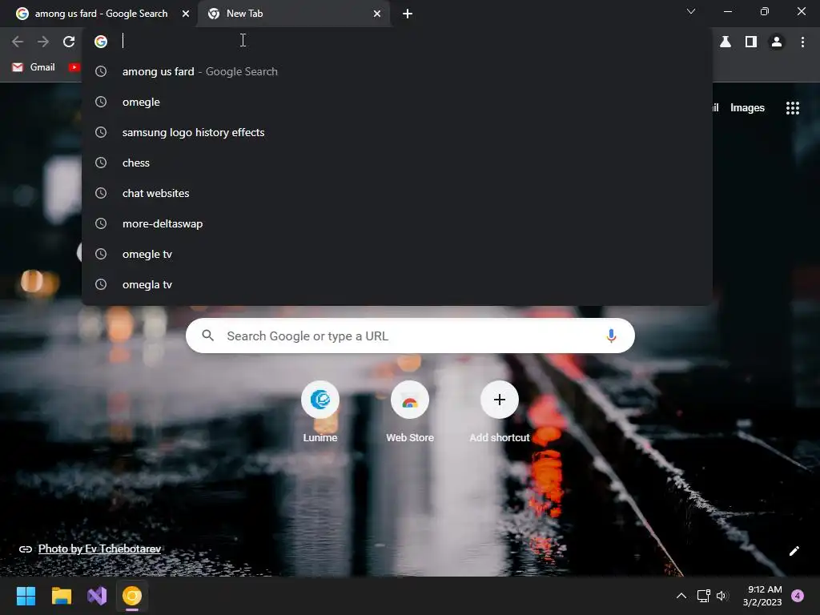820x615 pixels.
Task: Open the Gmail bookmark
Action: click(x=34, y=67)
